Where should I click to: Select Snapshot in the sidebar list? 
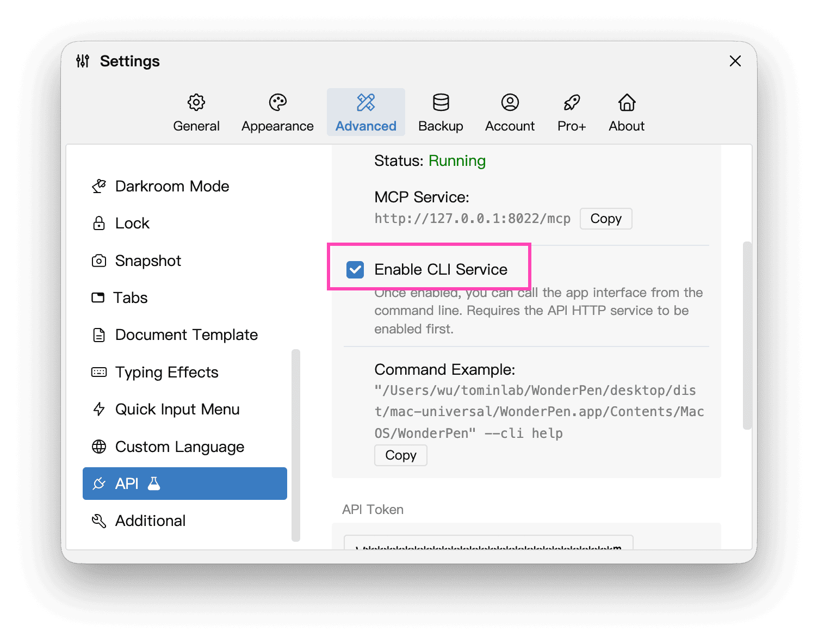click(x=185, y=261)
